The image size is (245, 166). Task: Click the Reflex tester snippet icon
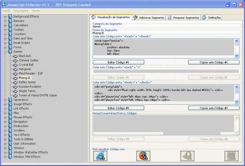(x=15, y=82)
